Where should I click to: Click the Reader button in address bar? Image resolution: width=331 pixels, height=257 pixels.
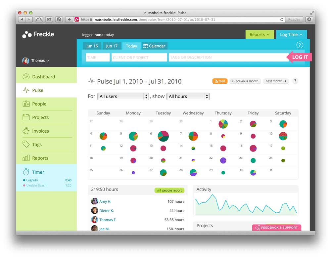coord(294,20)
